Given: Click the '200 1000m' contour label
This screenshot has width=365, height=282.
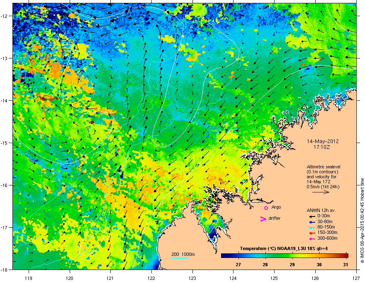Looking at the screenshot, I should click(x=183, y=254).
